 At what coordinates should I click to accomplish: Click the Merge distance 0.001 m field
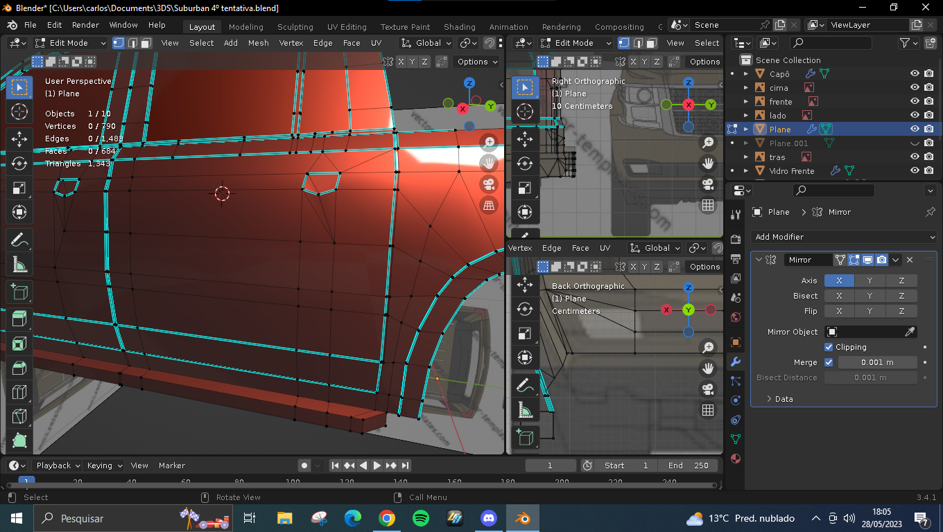(x=877, y=362)
